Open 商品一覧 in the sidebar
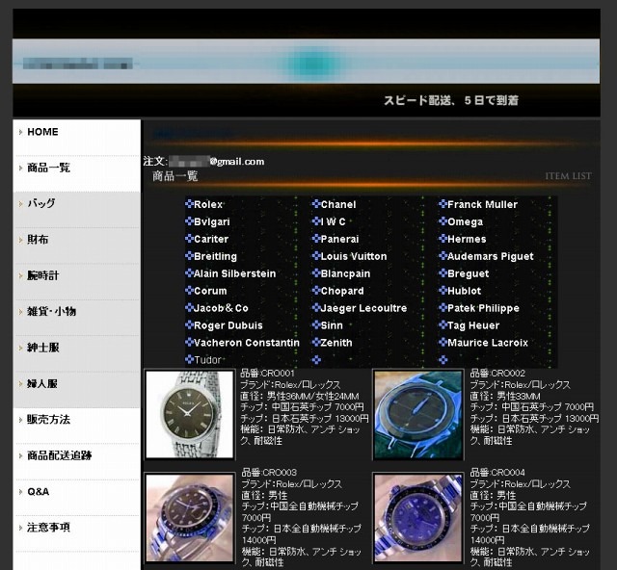617x570 pixels. 48,168
